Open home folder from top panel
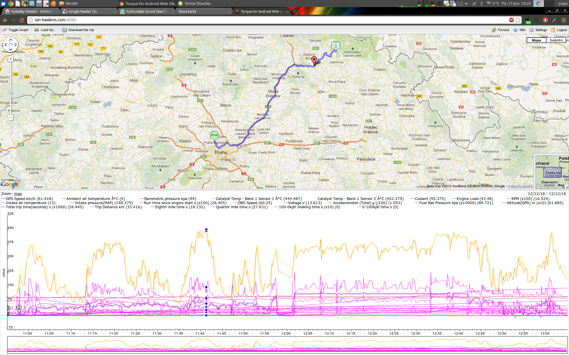569x355 pixels. click(53, 4)
